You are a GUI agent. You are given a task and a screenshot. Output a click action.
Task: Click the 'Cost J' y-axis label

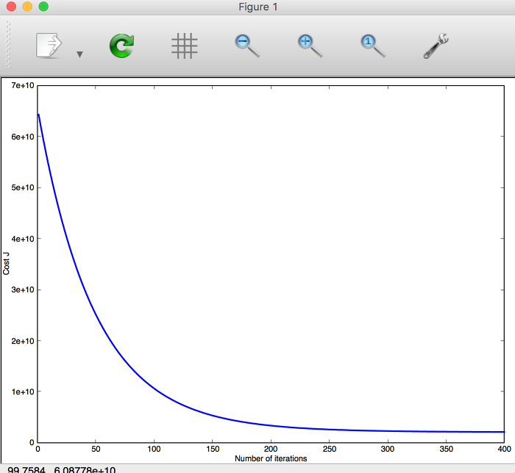[6, 264]
